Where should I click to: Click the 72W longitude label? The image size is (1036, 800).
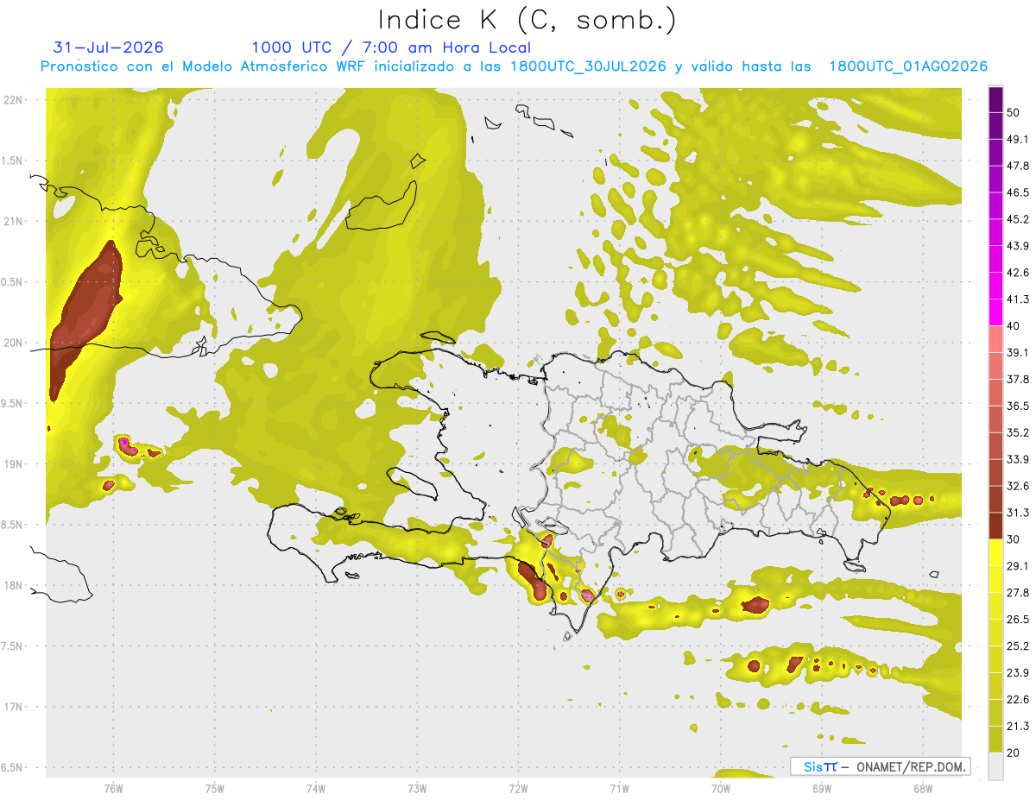point(518,788)
